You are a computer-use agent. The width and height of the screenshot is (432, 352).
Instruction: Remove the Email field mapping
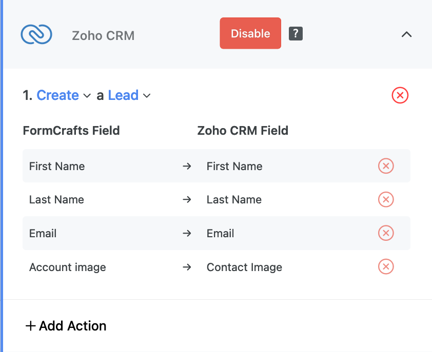pos(386,233)
